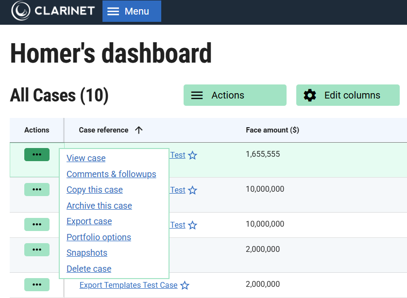
Task: Open fourth row ellipsis actions menu
Action: pos(37,249)
